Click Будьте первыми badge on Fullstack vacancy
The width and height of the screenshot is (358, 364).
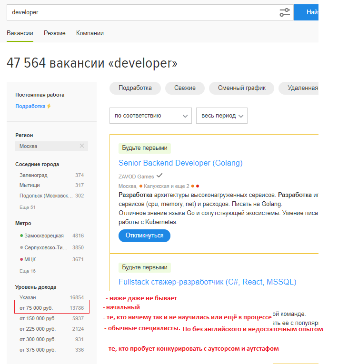[x=145, y=267]
